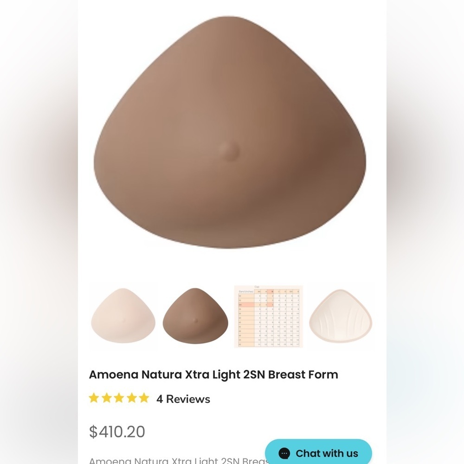Click the fourth gold star icon

pyautogui.click(x=131, y=399)
